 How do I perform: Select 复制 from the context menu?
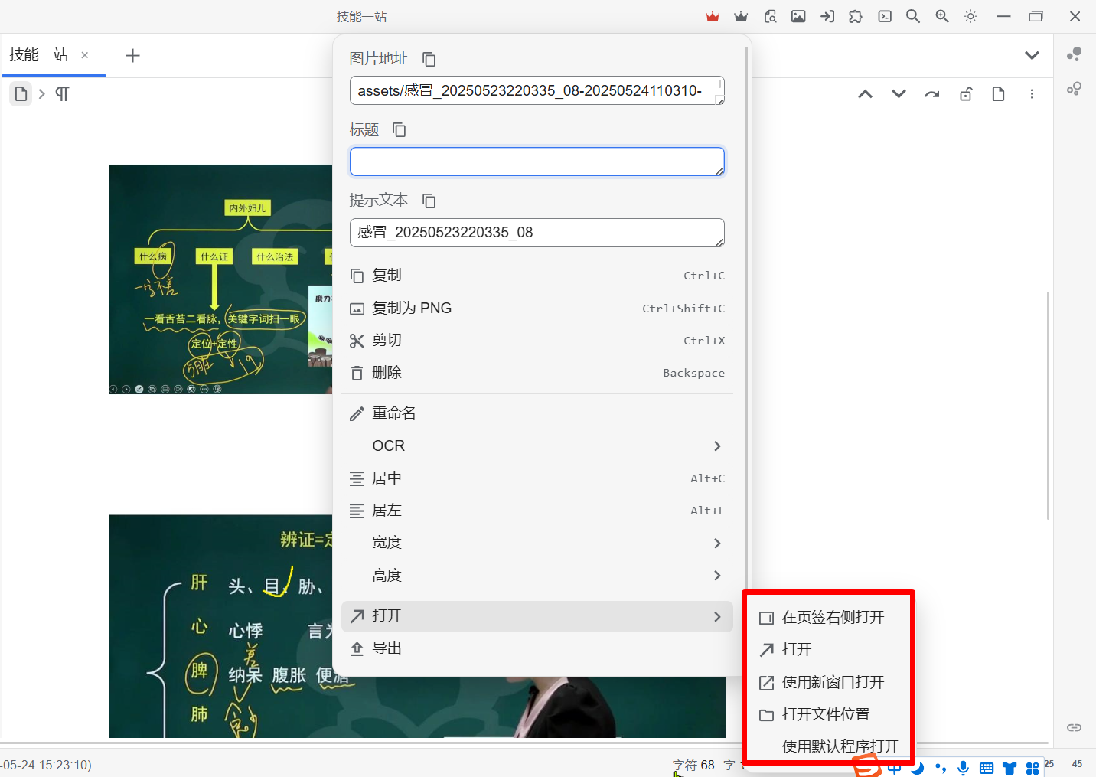pyautogui.click(x=537, y=276)
